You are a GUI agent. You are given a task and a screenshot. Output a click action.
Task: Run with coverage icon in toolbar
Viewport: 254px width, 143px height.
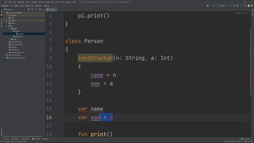[x=237, y=6]
